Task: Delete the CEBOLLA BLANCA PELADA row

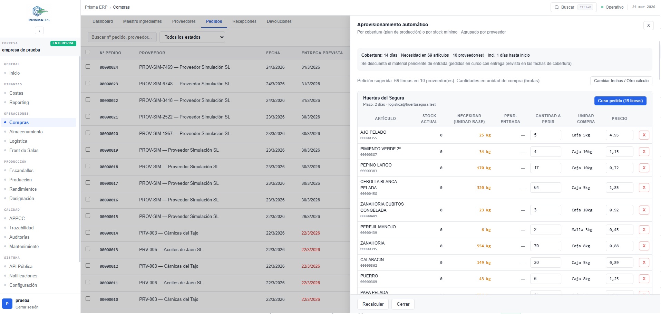Action: coord(644,188)
